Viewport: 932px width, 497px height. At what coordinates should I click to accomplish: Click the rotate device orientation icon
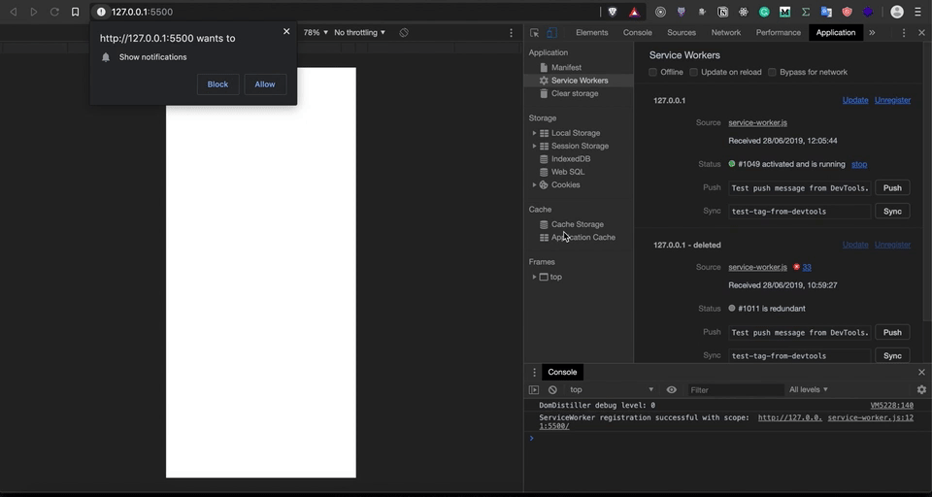[x=404, y=33]
